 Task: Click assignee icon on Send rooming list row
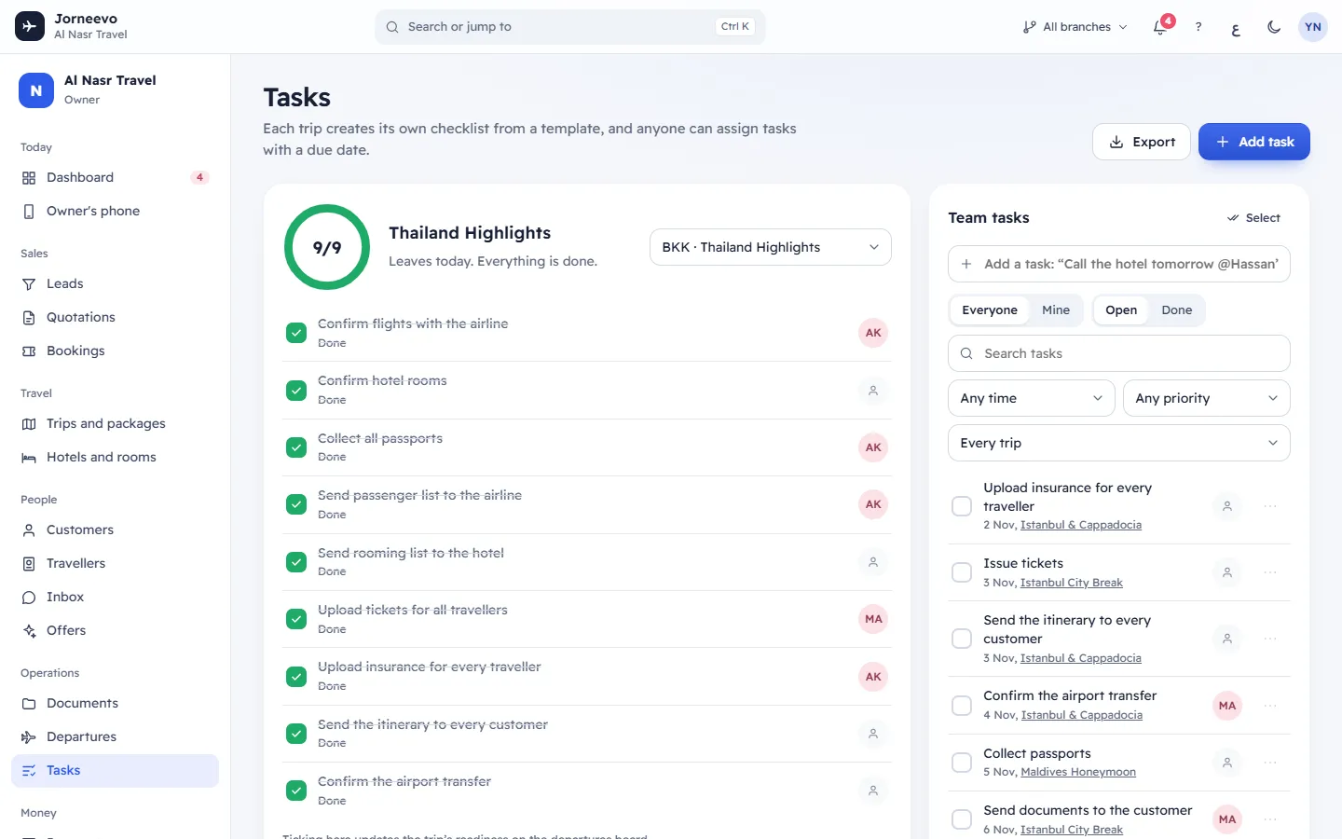point(873,562)
